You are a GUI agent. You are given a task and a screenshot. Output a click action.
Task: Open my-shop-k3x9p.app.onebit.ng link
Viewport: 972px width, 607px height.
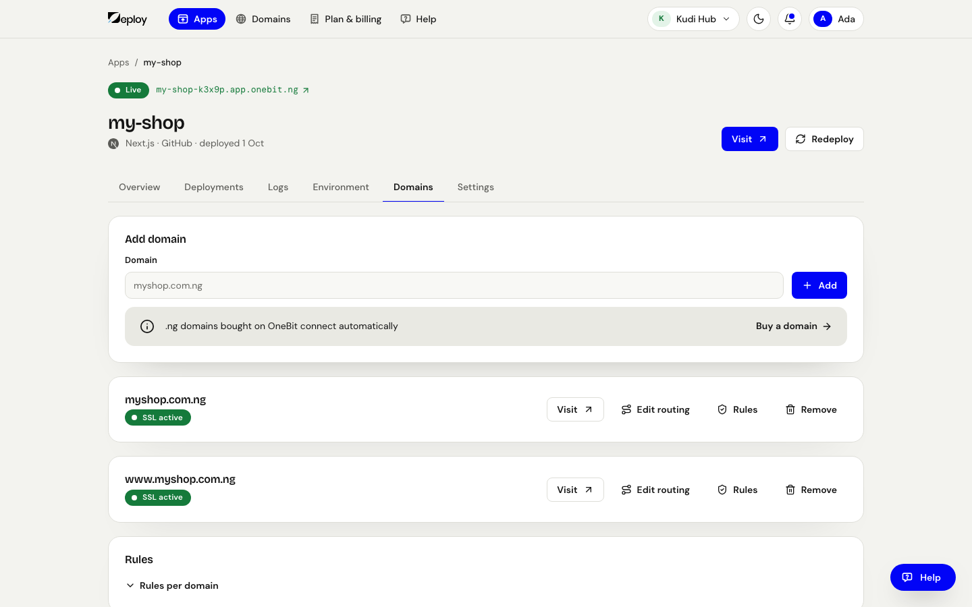[232, 90]
